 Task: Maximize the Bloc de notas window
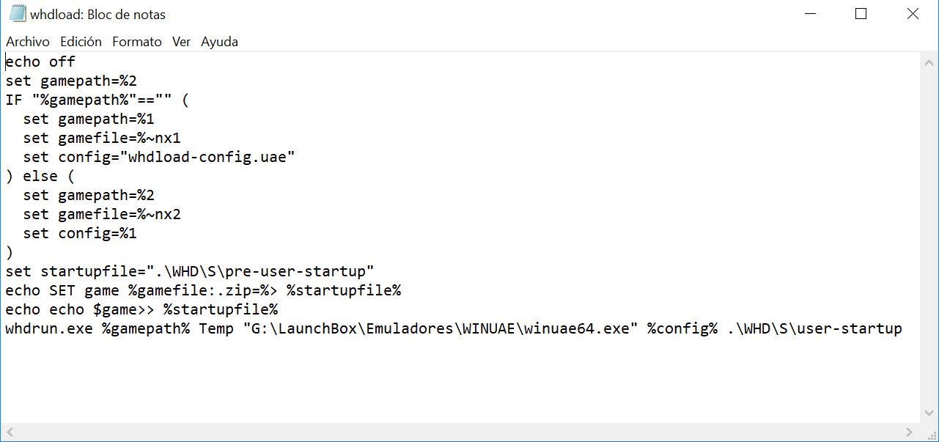tap(861, 14)
